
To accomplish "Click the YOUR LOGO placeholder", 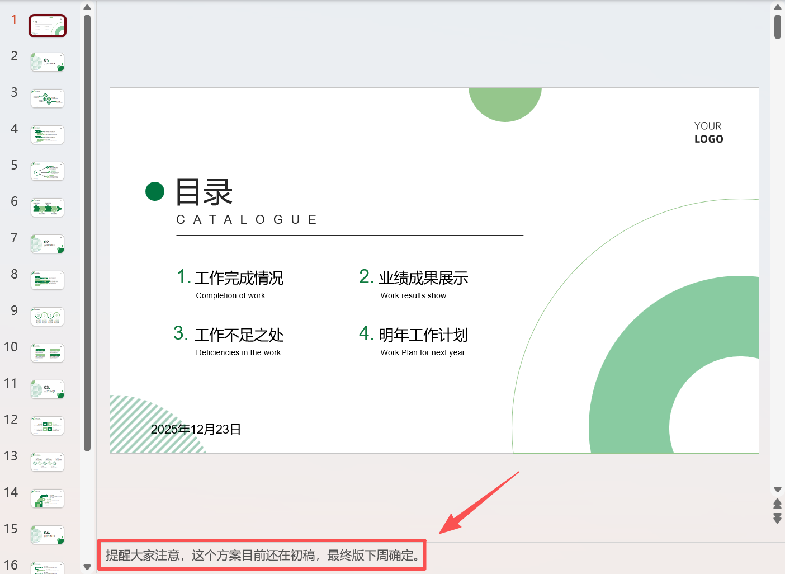I will (x=708, y=132).
